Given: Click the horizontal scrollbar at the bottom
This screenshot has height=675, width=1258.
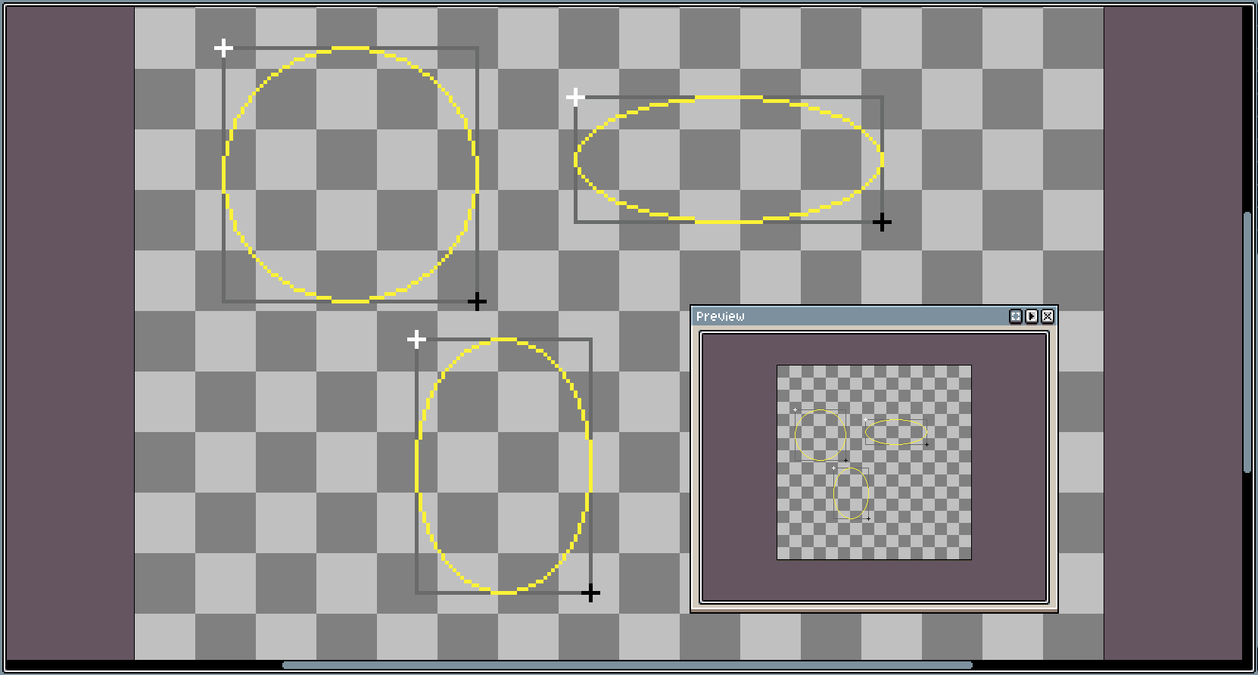Looking at the screenshot, I should tap(627, 666).
